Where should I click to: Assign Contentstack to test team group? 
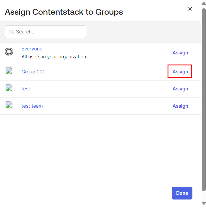click(x=180, y=106)
